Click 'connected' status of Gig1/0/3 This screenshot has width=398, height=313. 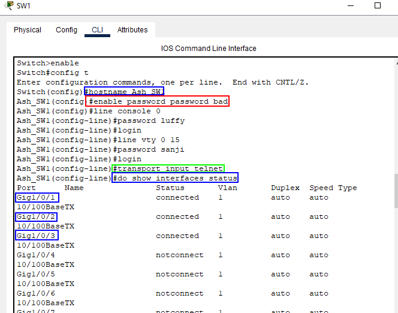coord(177,236)
